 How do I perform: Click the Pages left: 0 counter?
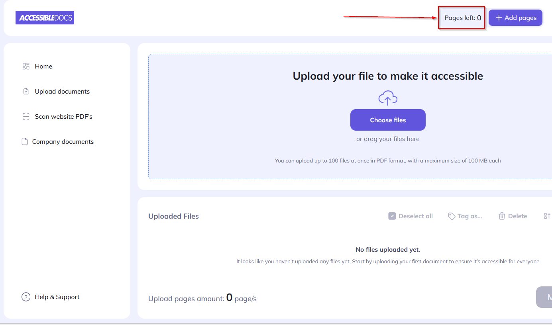tap(461, 18)
